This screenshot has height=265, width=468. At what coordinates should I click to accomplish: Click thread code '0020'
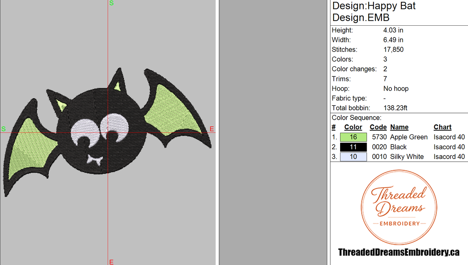click(x=379, y=147)
